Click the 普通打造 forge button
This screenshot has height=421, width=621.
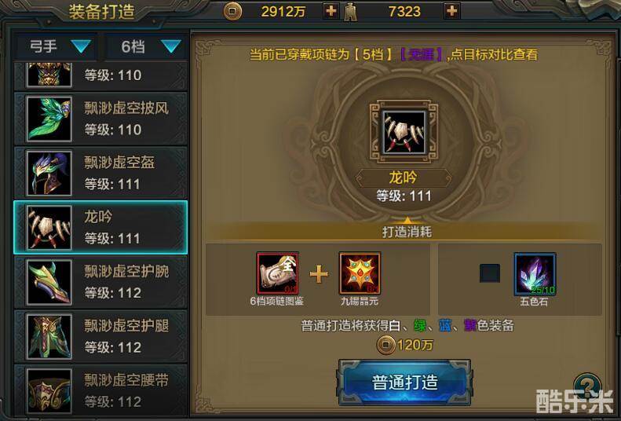(x=404, y=383)
